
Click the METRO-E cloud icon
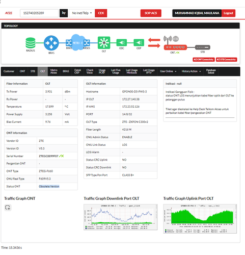78,42
